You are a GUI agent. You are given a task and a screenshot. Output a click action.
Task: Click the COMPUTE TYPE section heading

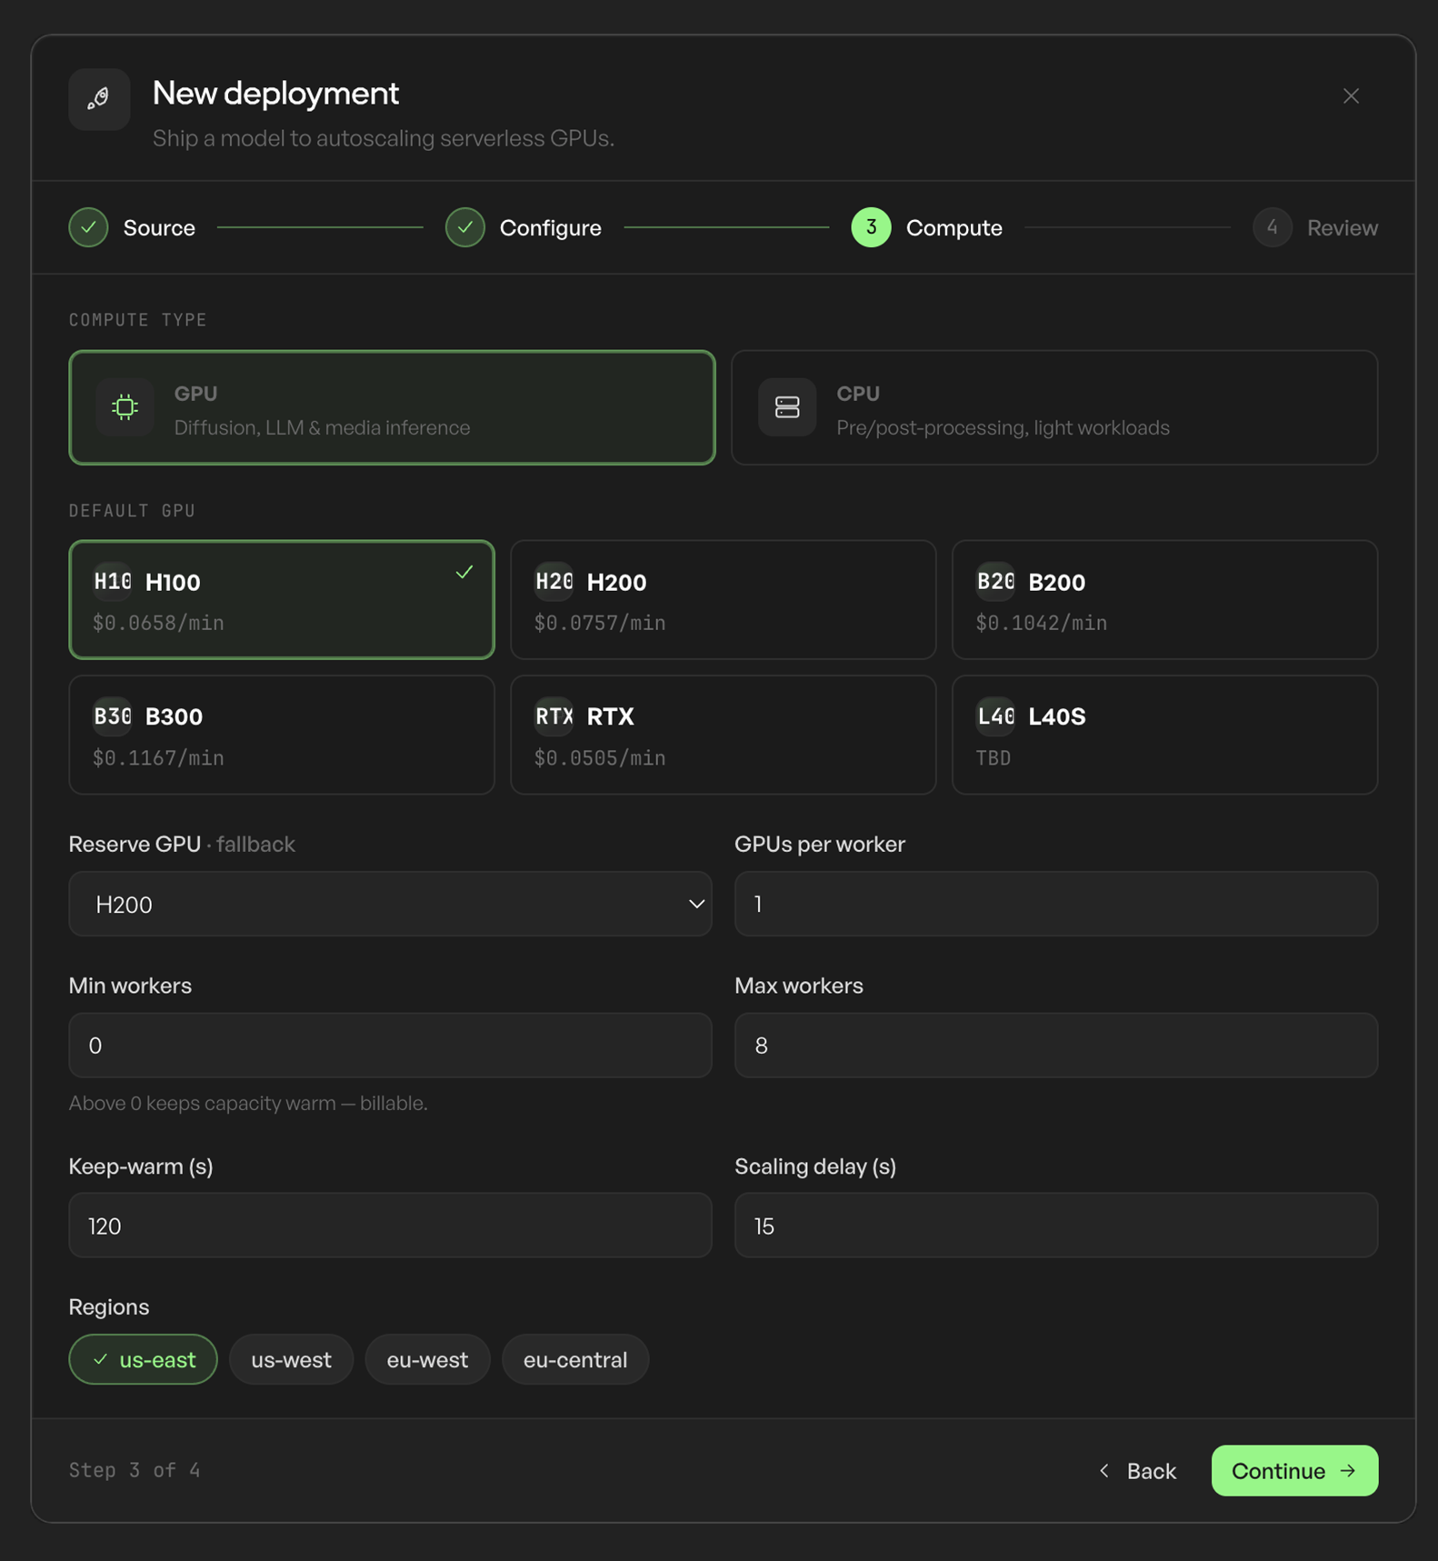tap(138, 320)
